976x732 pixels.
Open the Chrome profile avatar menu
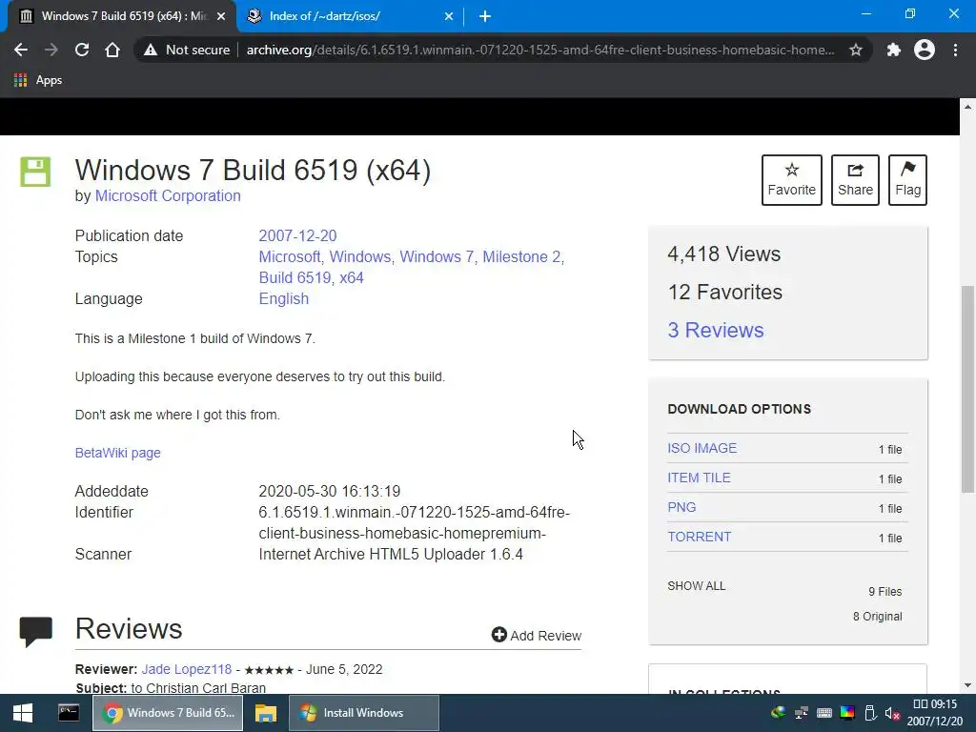(x=925, y=50)
